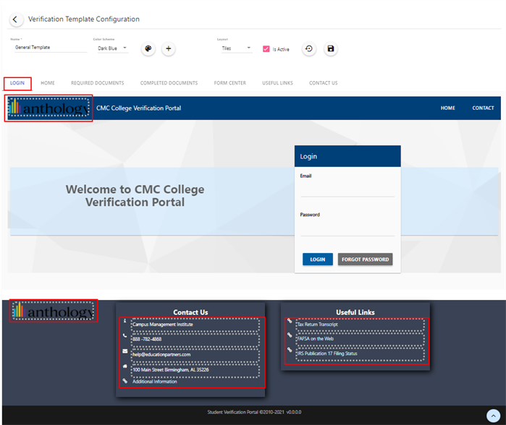506x425 pixels.
Task: Toggle the Is Active checkbox
Action: tap(266, 49)
